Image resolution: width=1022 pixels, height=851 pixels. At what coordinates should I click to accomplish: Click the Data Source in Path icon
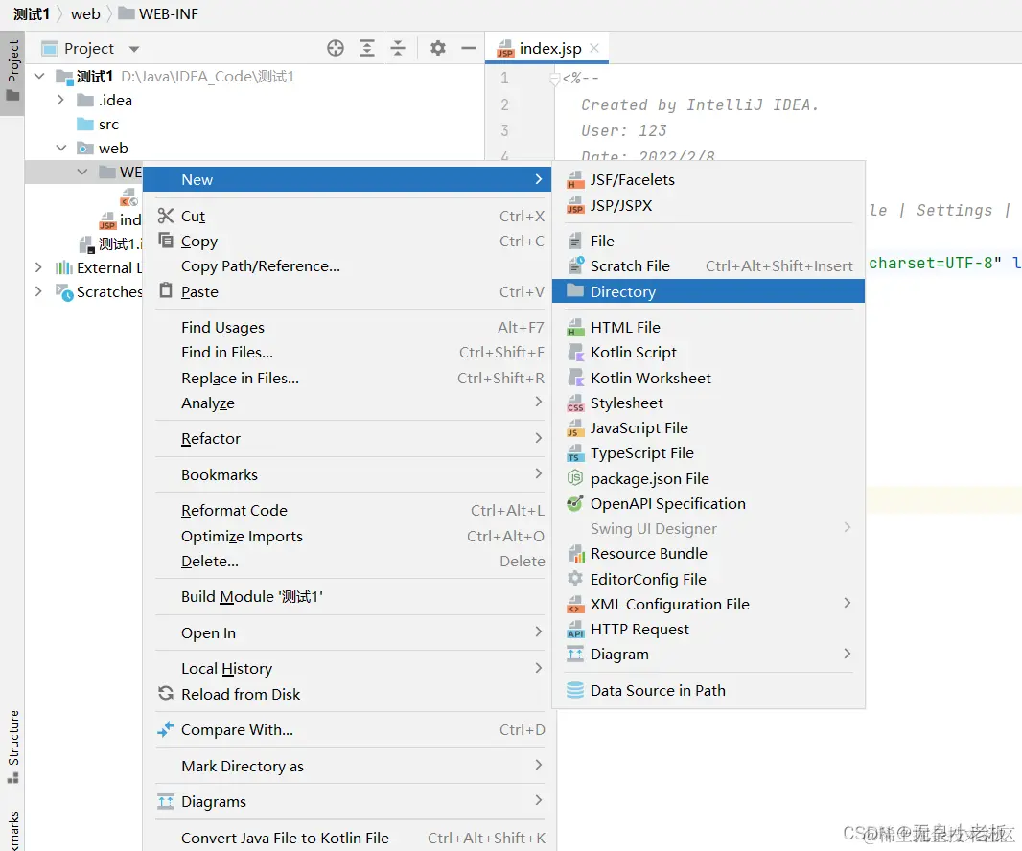[x=575, y=690]
